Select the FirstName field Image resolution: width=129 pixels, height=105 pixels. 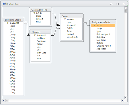[41, 41]
